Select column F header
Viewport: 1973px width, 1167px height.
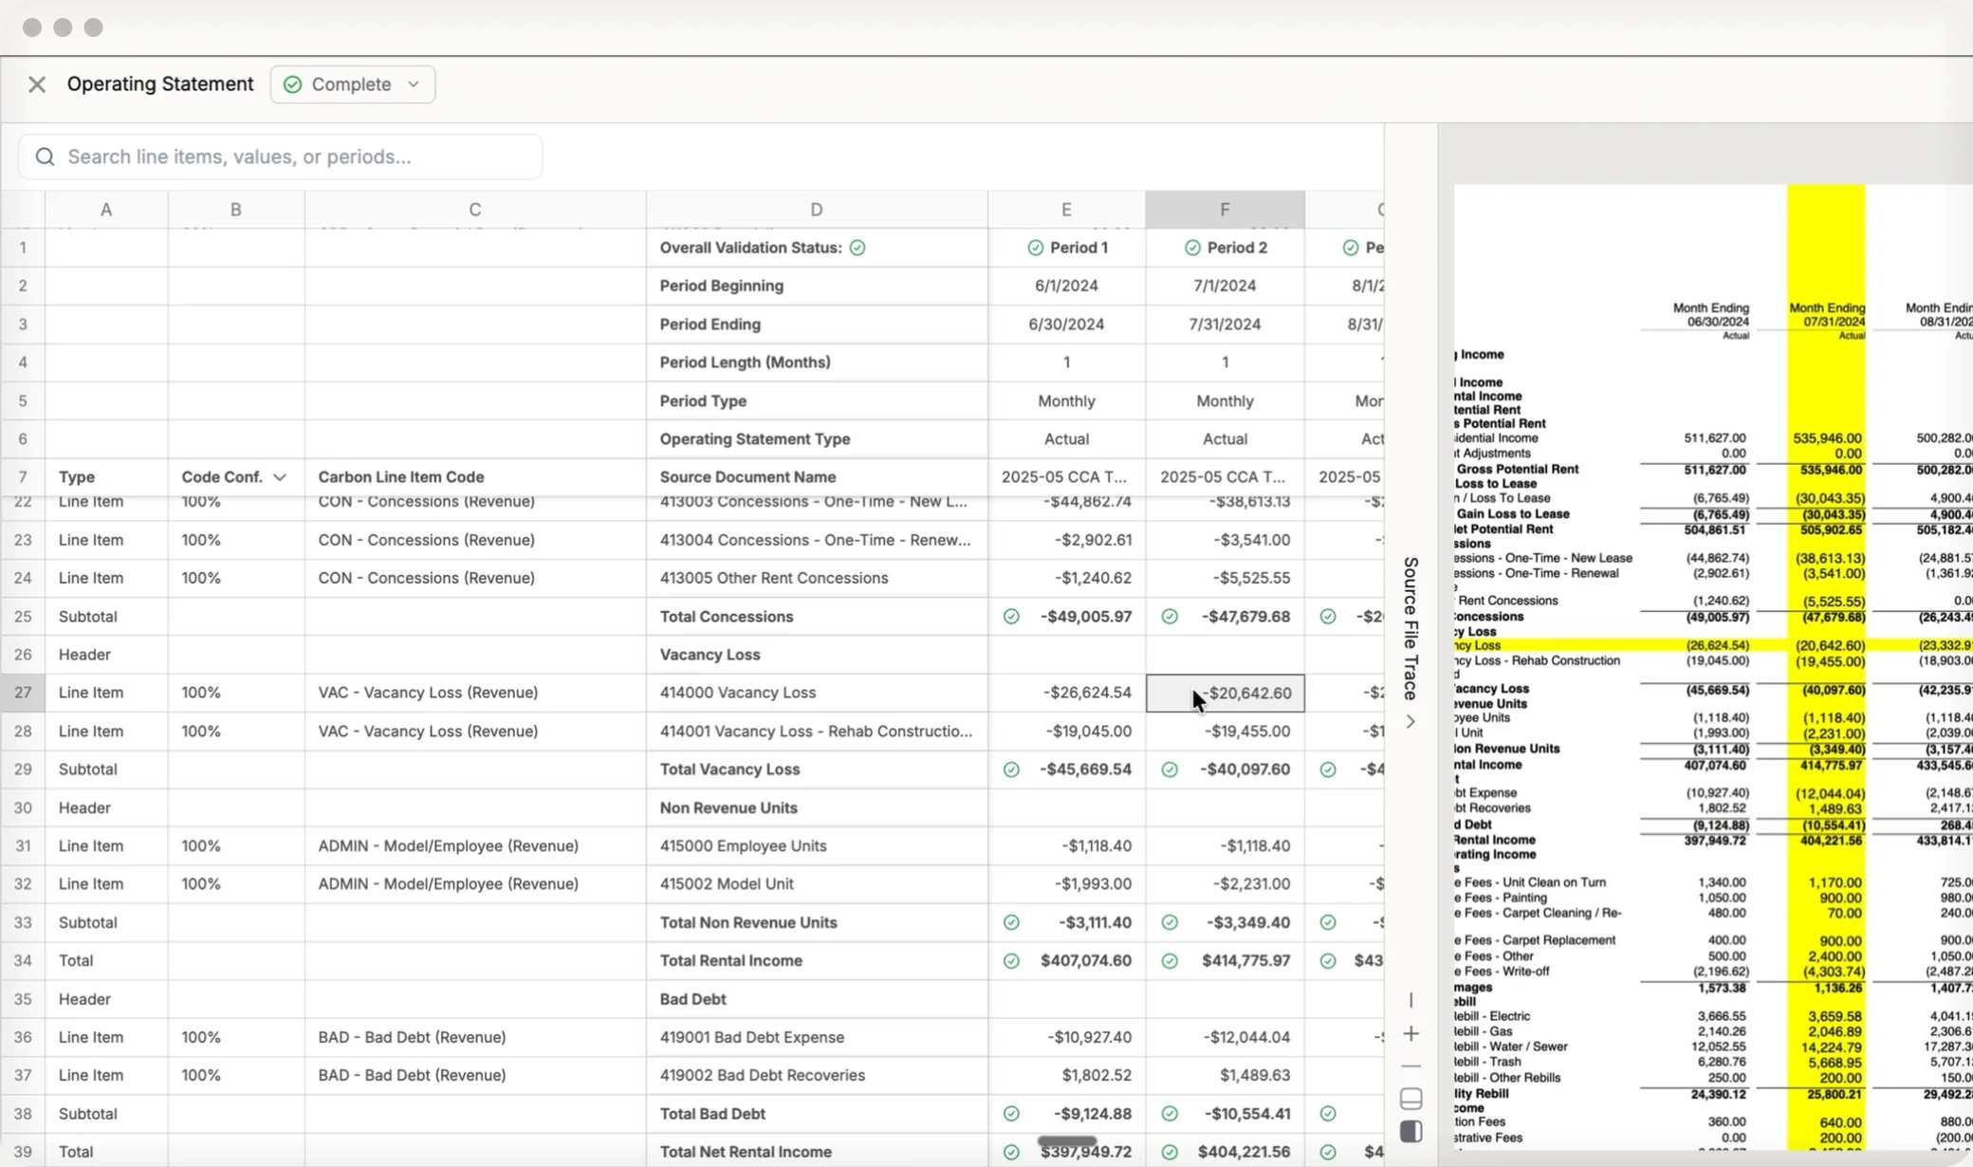tap(1225, 210)
